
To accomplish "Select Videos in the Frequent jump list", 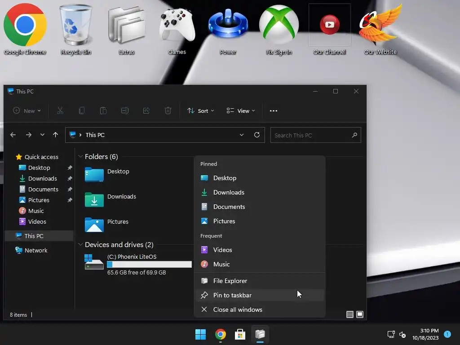I will 260,250.
